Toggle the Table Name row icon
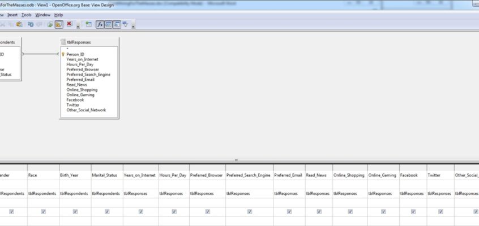 pos(109,25)
